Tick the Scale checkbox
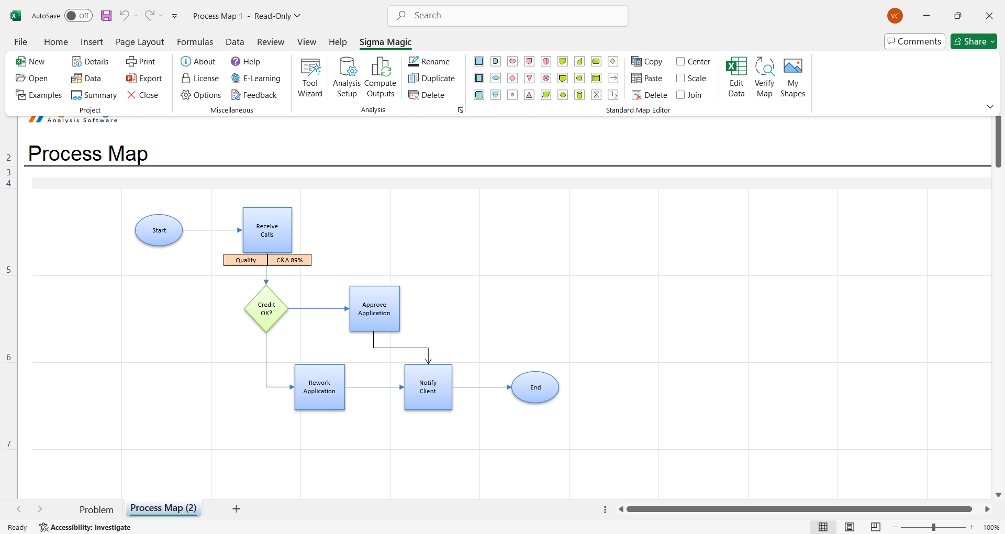The height and width of the screenshot is (534, 1005). click(680, 79)
